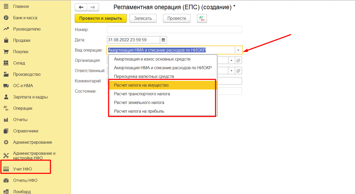Open Учет НФО section in sidebar

click(22, 169)
